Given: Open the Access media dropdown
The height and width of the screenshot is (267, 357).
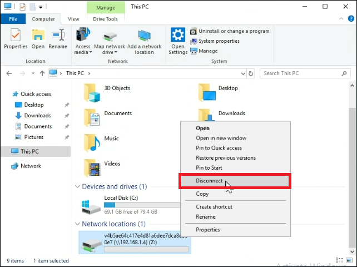Looking at the screenshot, I should (x=83, y=41).
